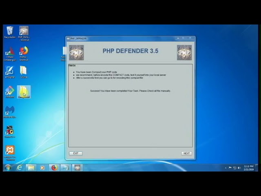Click the right PHP logo in the header
The height and width of the screenshot is (196, 261).
pyautogui.click(x=184, y=53)
